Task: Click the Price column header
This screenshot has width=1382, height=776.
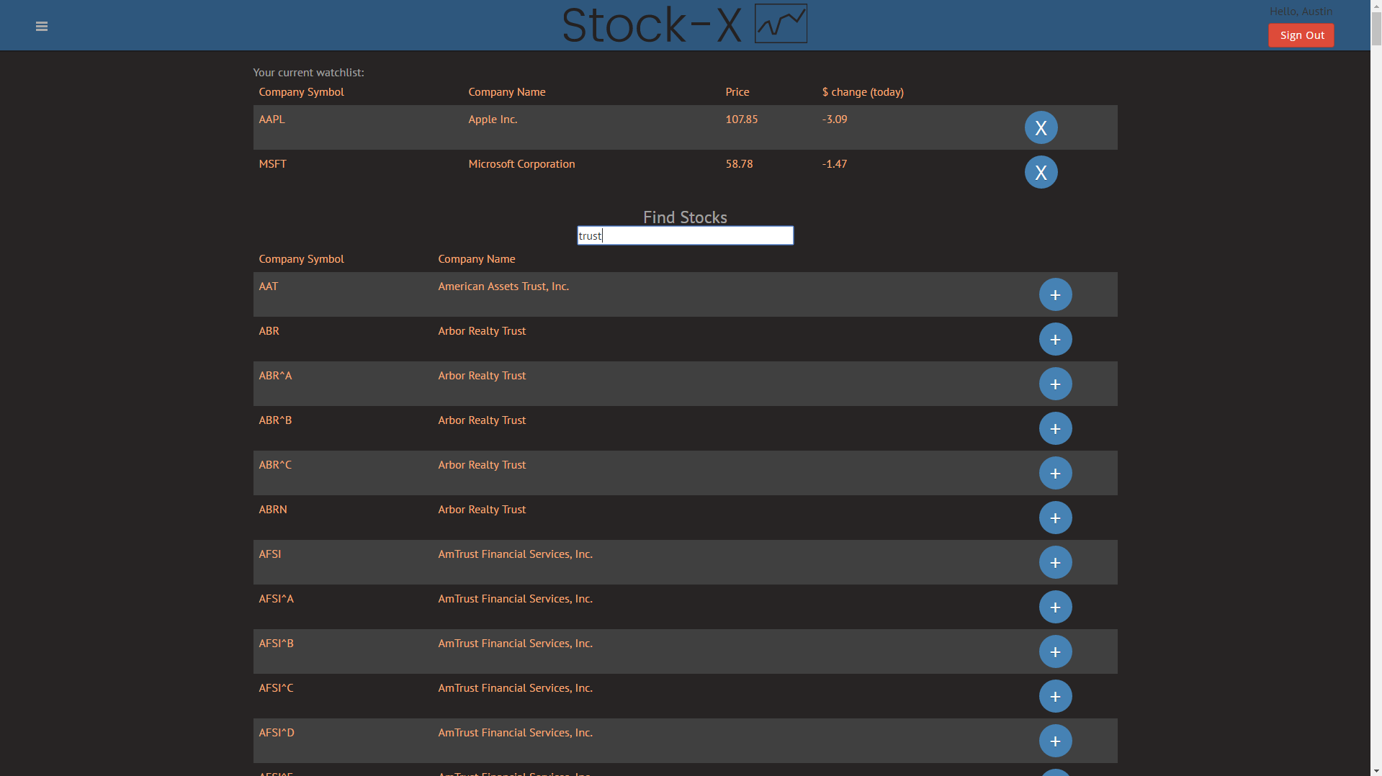Action: pos(737,92)
